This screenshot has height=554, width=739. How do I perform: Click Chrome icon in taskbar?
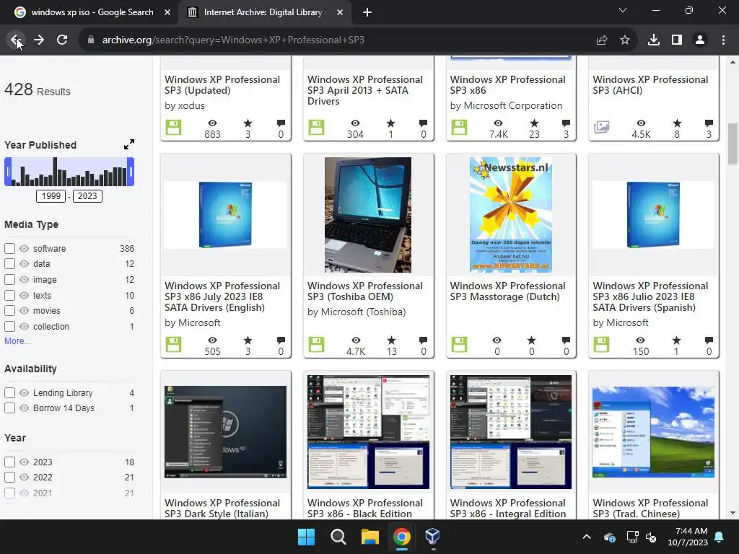(x=401, y=537)
